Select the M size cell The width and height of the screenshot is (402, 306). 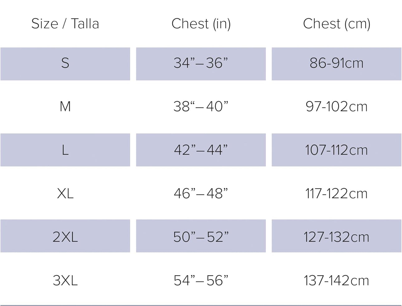(x=65, y=107)
